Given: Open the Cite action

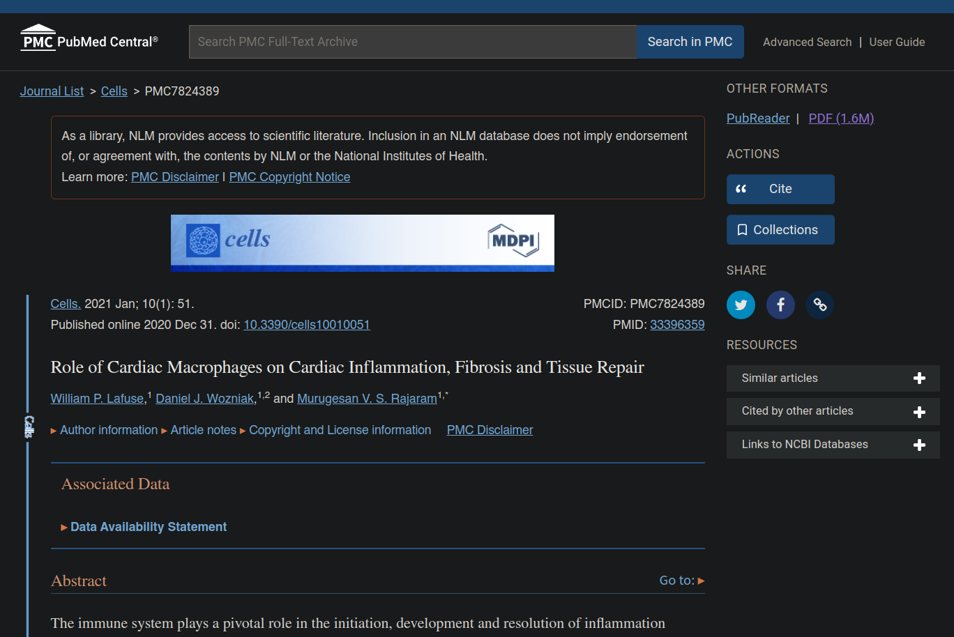Looking at the screenshot, I should [780, 189].
